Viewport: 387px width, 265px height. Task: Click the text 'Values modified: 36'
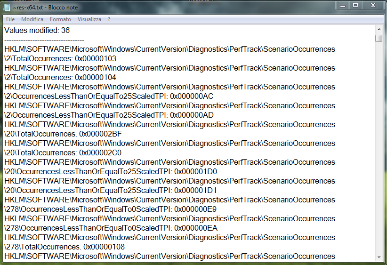pyautogui.click(x=37, y=30)
